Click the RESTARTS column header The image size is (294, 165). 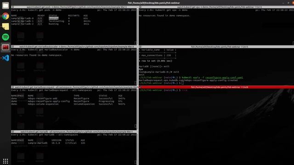coord(73,16)
